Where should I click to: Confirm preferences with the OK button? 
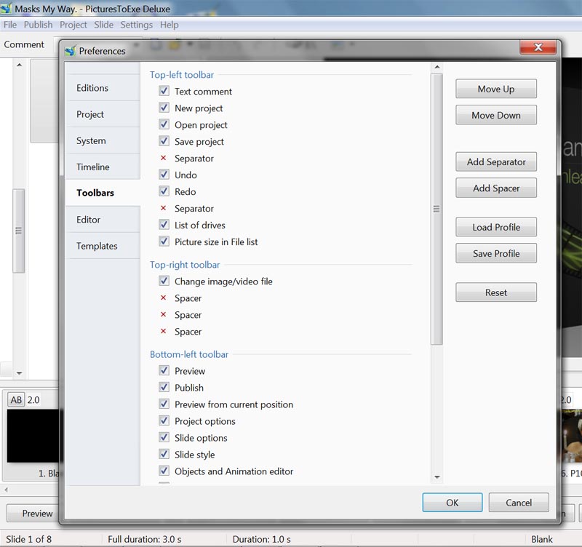(x=452, y=503)
